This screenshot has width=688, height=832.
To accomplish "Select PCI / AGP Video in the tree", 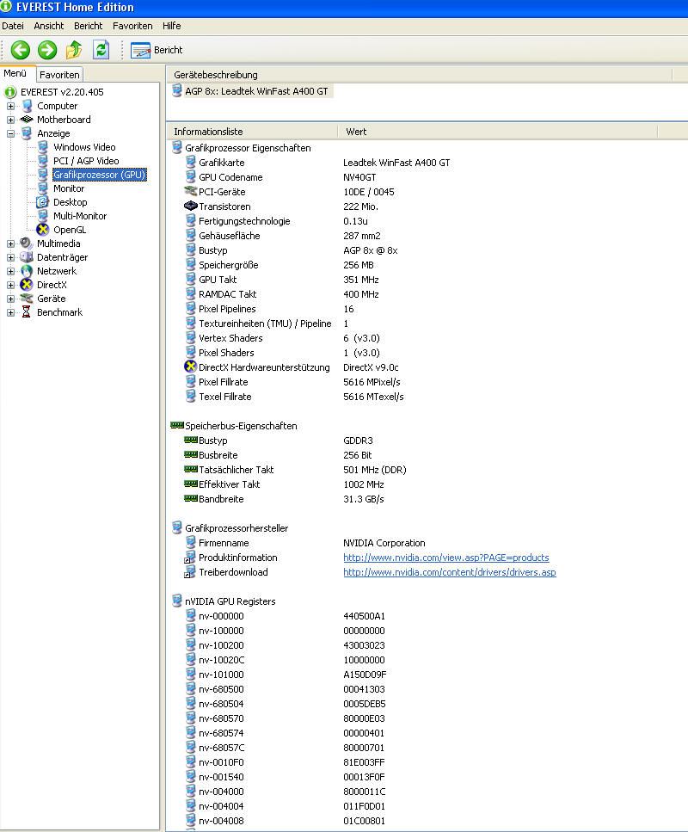I will (x=86, y=161).
